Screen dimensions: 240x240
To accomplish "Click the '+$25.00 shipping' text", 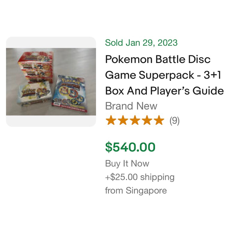I will coord(139,177).
